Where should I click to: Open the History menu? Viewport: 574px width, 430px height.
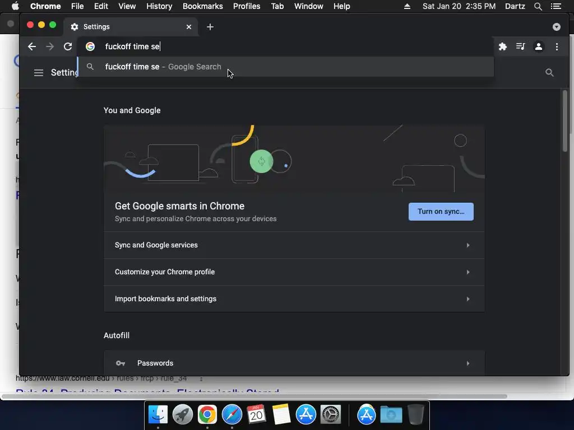tap(159, 6)
